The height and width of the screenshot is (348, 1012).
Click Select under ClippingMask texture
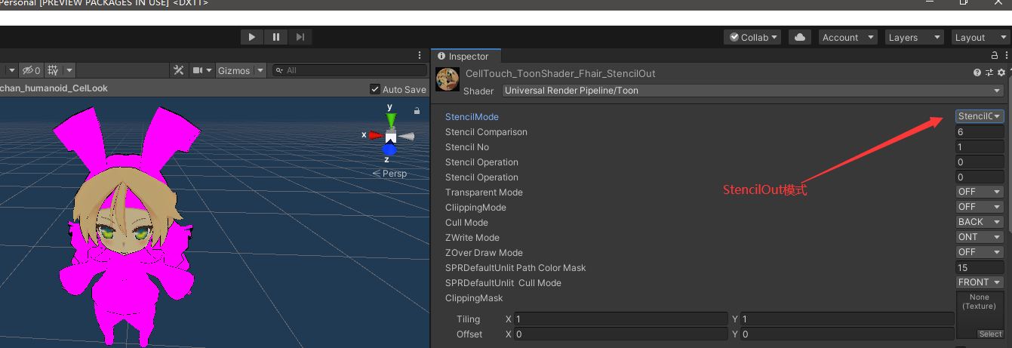pyautogui.click(x=990, y=334)
